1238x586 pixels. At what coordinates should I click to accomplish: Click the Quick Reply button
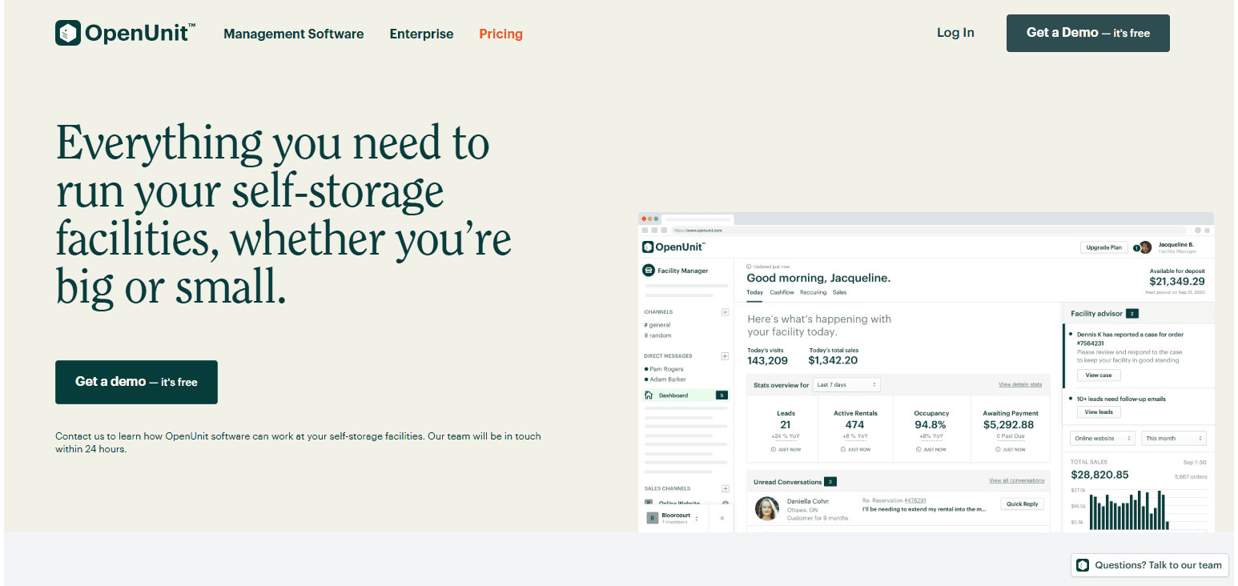[x=1023, y=504]
